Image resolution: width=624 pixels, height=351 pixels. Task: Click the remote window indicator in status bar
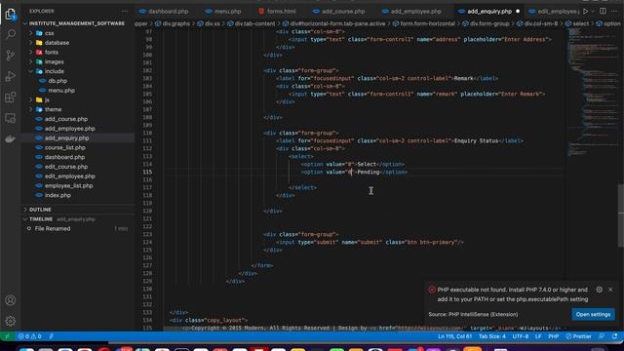click(7, 336)
